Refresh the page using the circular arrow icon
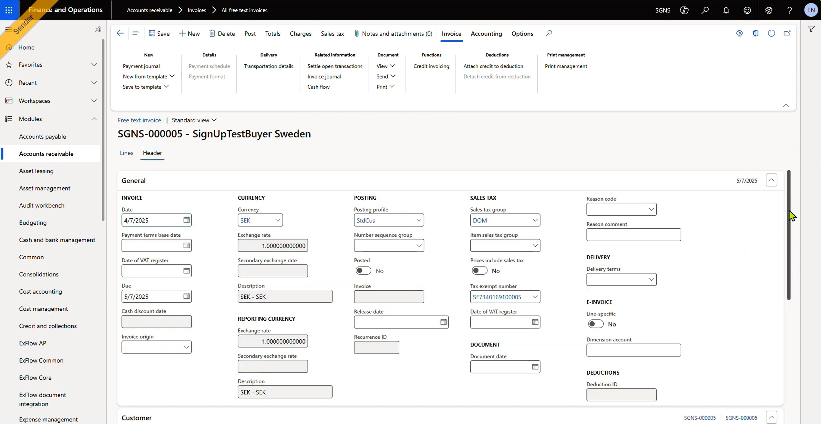Viewport: 821px width, 424px height. (771, 33)
